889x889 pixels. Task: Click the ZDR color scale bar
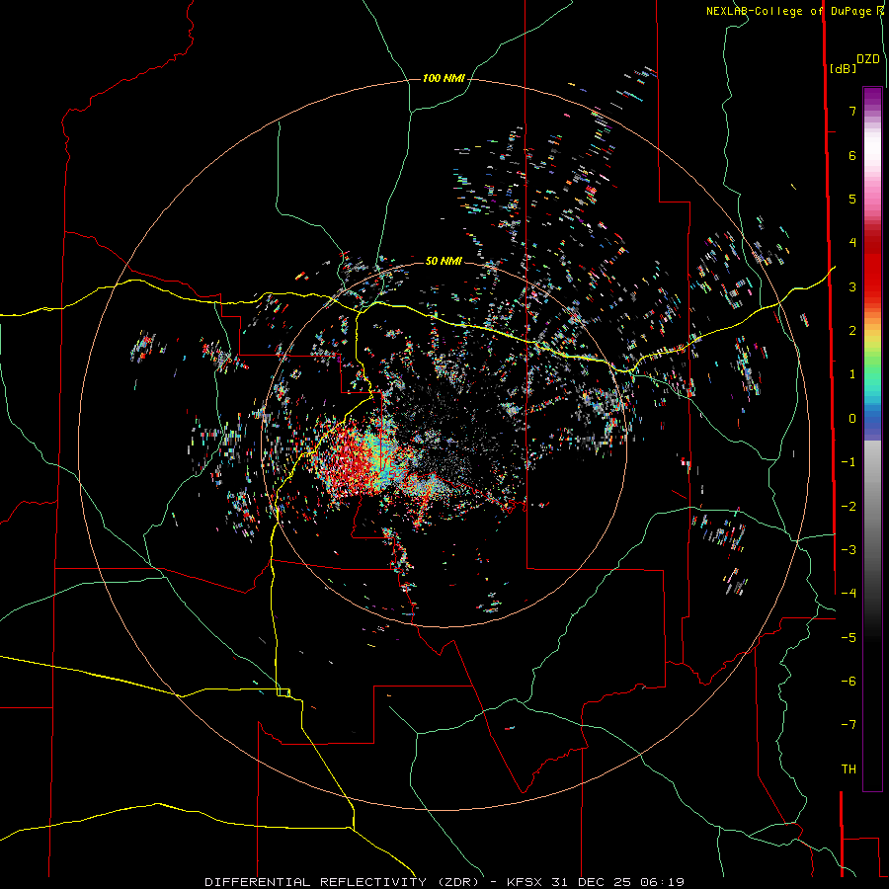tap(872, 439)
